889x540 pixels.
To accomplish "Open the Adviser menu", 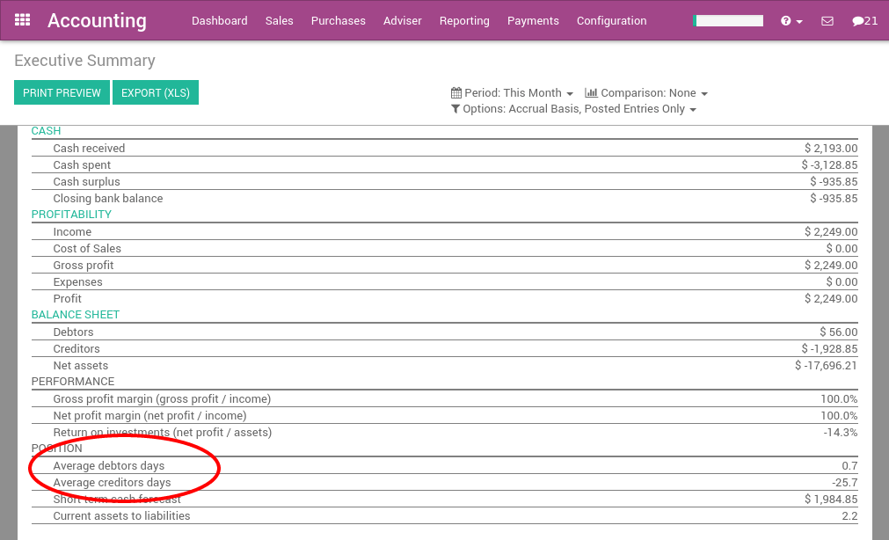I will click(x=402, y=20).
